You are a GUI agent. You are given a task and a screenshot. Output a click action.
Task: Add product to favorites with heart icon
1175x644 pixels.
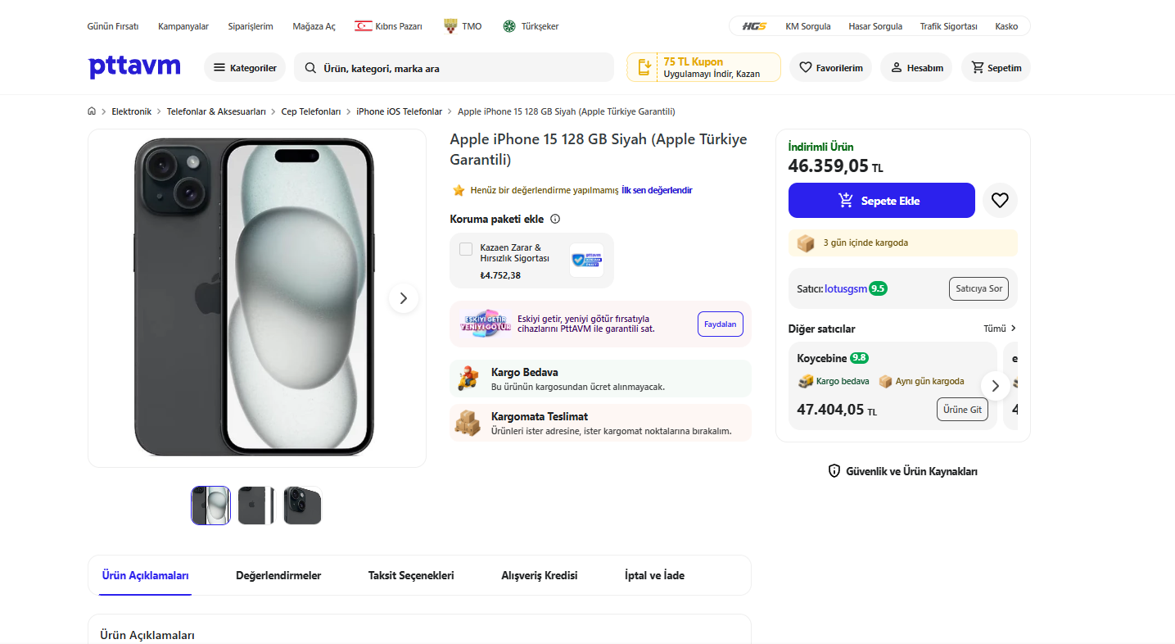[1000, 200]
